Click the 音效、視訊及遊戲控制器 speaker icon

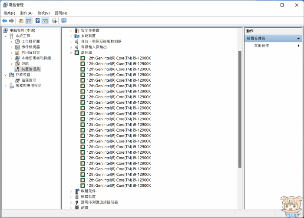pyautogui.click(x=77, y=42)
